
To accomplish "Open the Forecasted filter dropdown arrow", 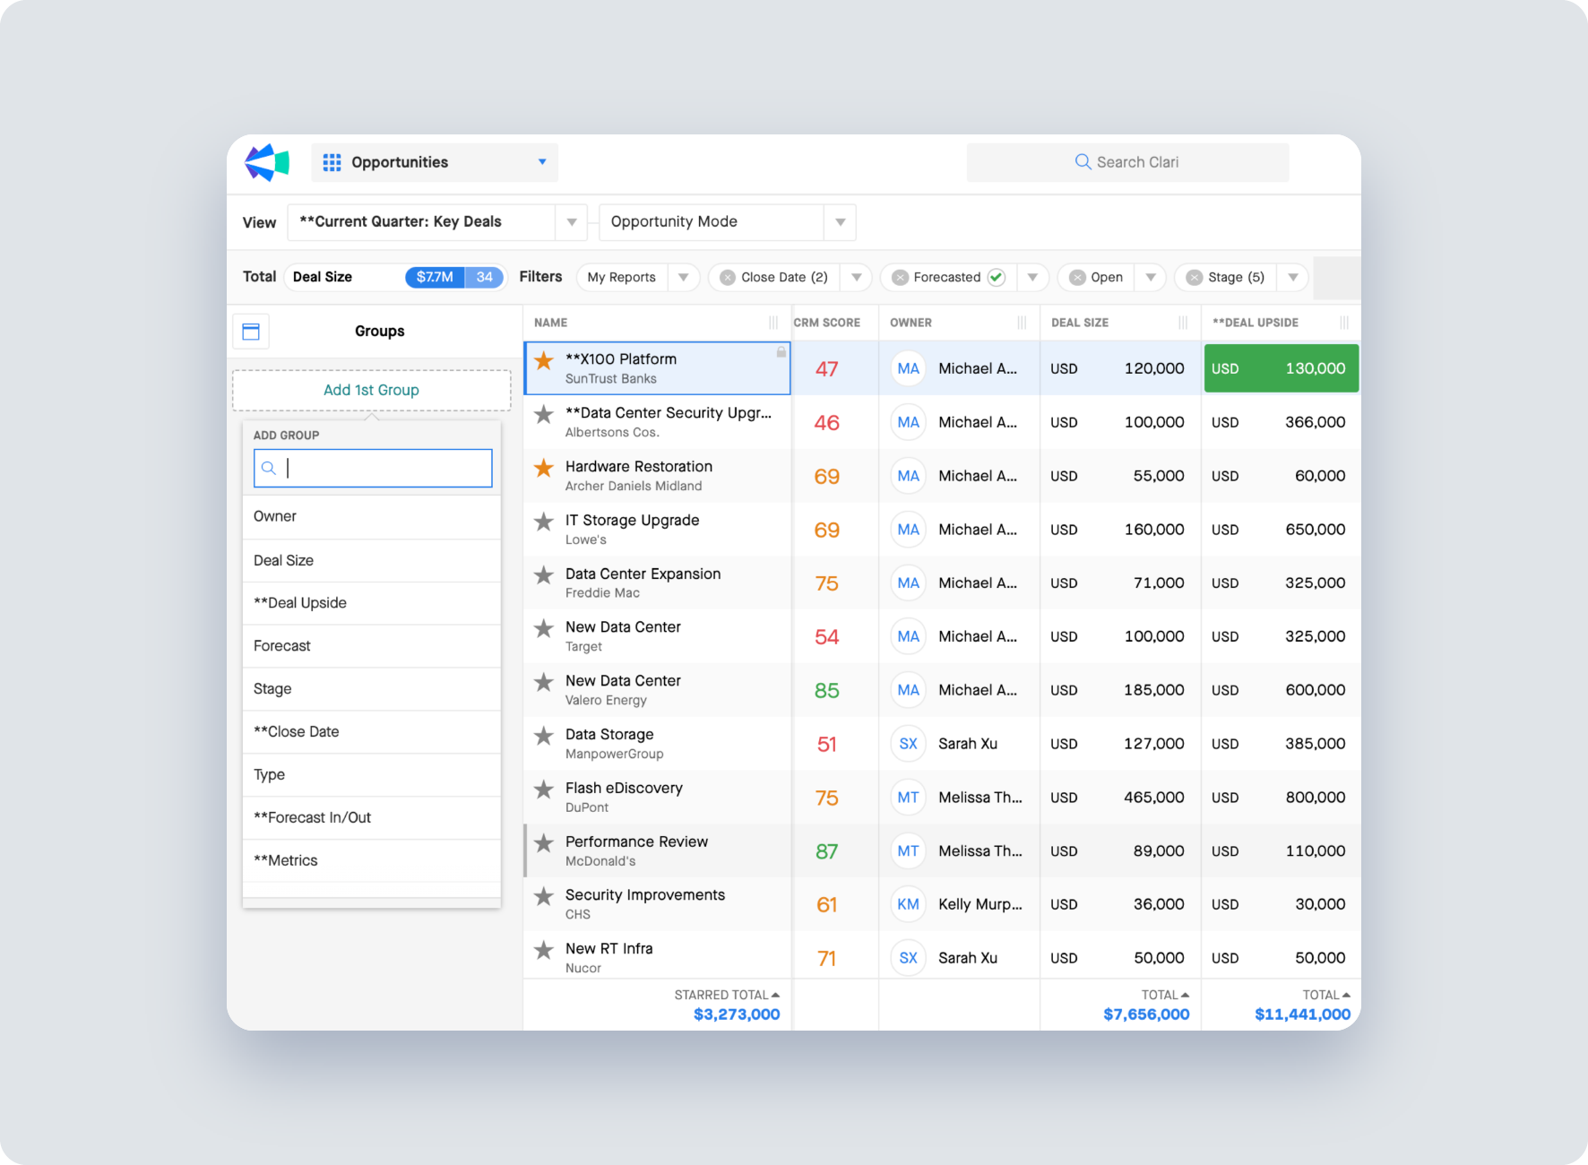I will pyautogui.click(x=1033, y=278).
